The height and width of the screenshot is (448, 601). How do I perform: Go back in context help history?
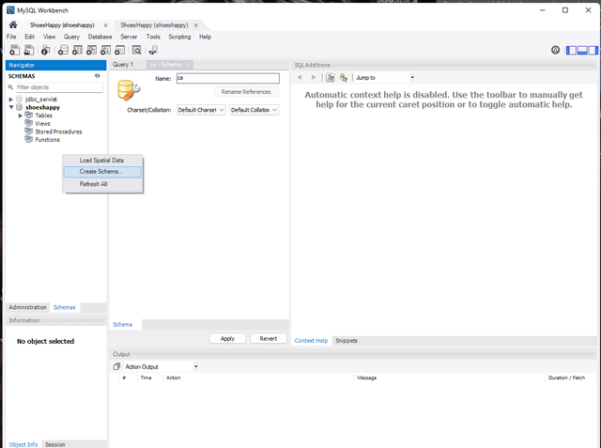pyautogui.click(x=300, y=77)
